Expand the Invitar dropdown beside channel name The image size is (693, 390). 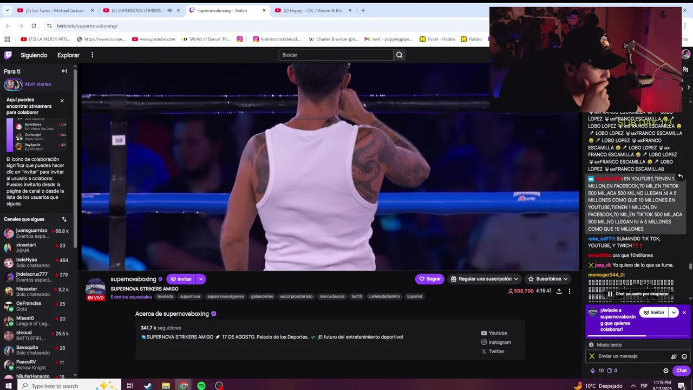(201, 279)
